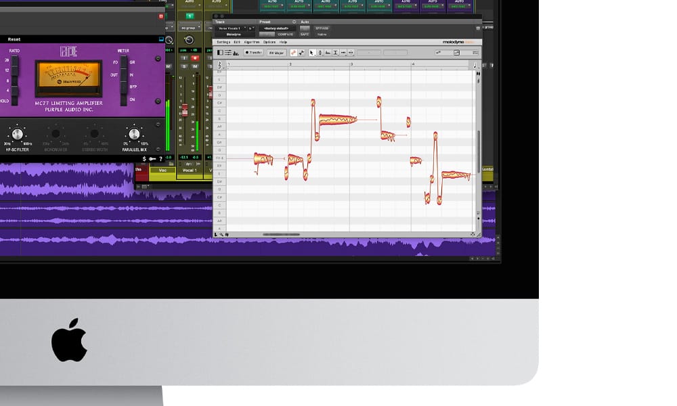Mute the Vocal 1 track
Viewport: 677px width, 406px height.
tap(195, 66)
